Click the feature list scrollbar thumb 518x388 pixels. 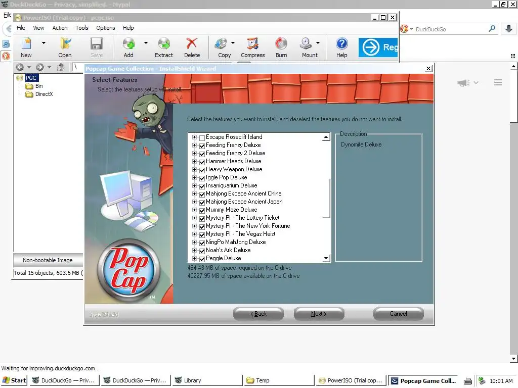[326, 198]
